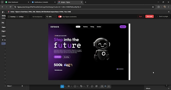This screenshot has width=171, height=90.
Task: Click the 500k user in one month badge
Action: click(60, 36)
